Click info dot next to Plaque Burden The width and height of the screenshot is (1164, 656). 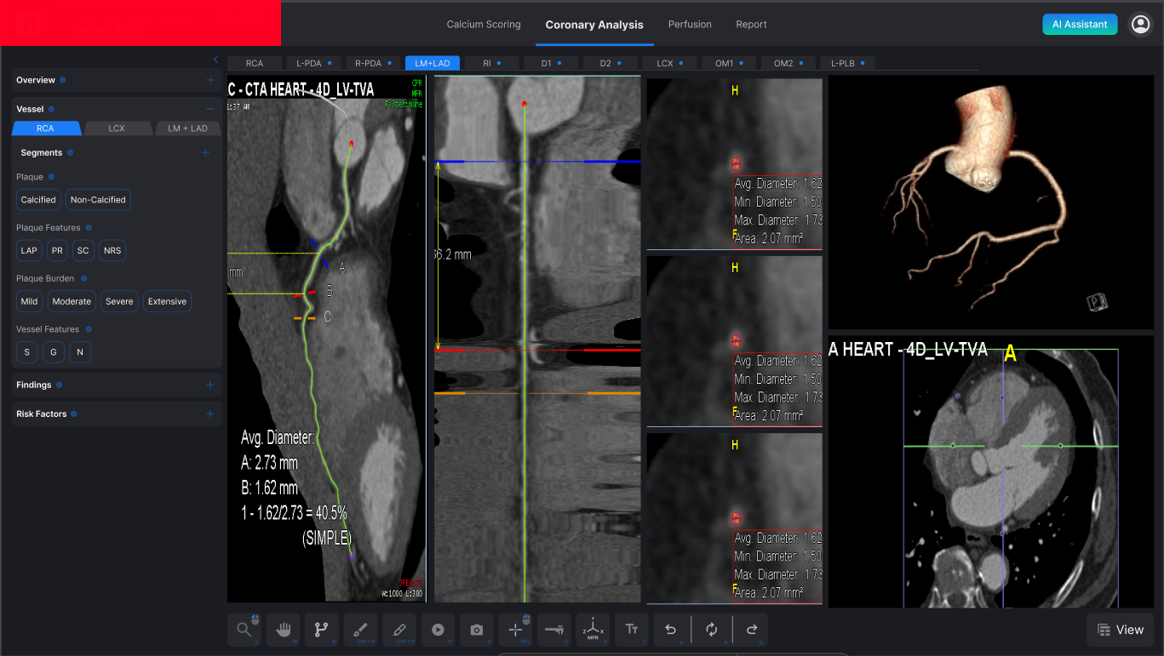pyautogui.click(x=83, y=278)
